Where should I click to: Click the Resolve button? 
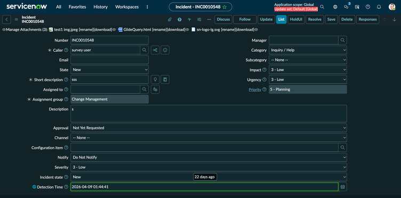(x=315, y=19)
